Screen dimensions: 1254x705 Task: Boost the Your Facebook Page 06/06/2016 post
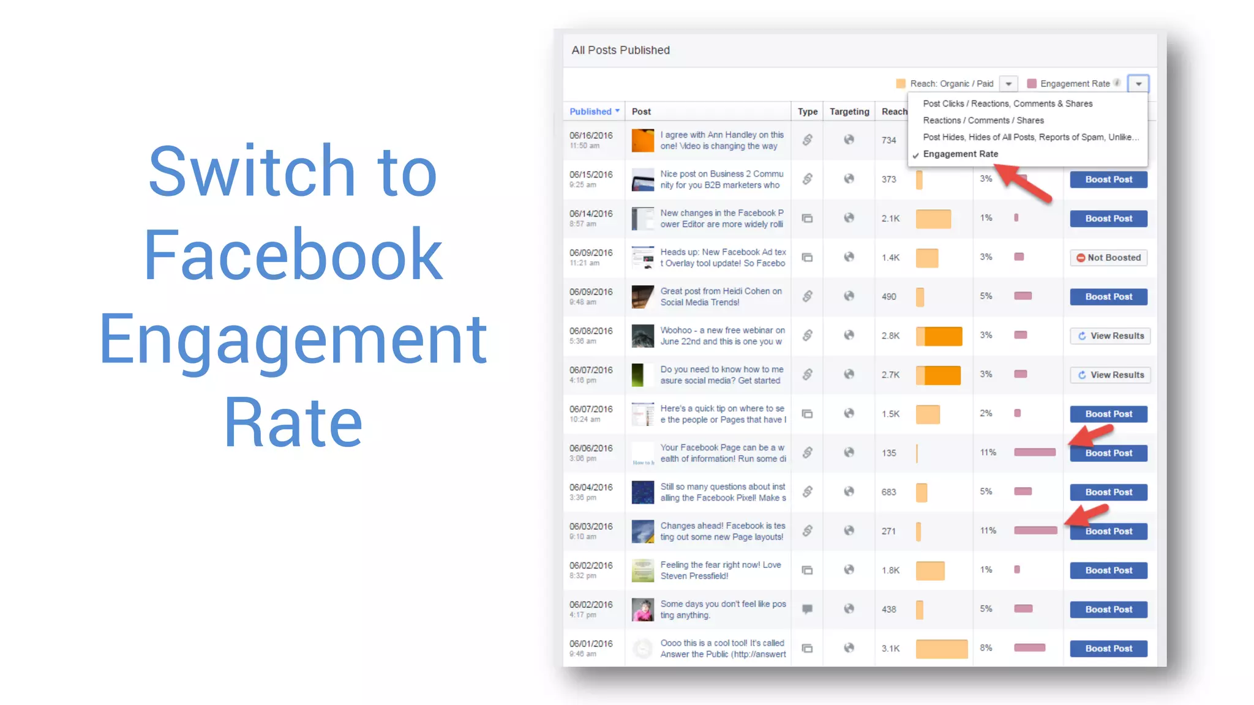1108,453
